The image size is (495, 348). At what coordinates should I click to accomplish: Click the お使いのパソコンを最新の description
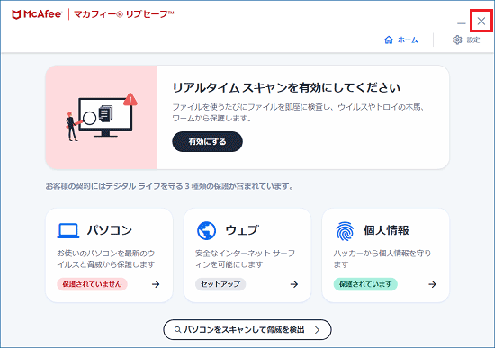[x=106, y=259]
